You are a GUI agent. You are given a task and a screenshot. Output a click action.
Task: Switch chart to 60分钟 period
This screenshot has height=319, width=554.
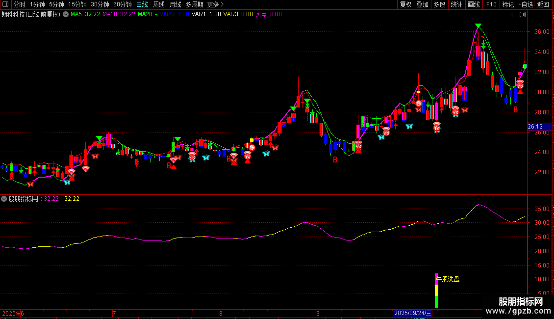click(123, 4)
